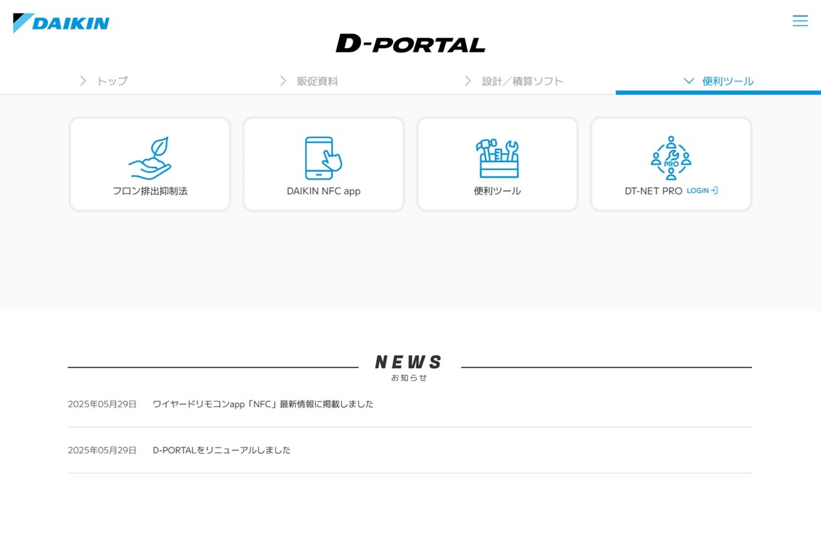
Task: Click the DT-NET PRO people icon
Action: (x=671, y=158)
